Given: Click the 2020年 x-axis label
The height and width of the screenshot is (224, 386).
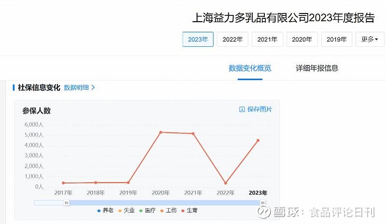Looking at the screenshot, I should (161, 193).
